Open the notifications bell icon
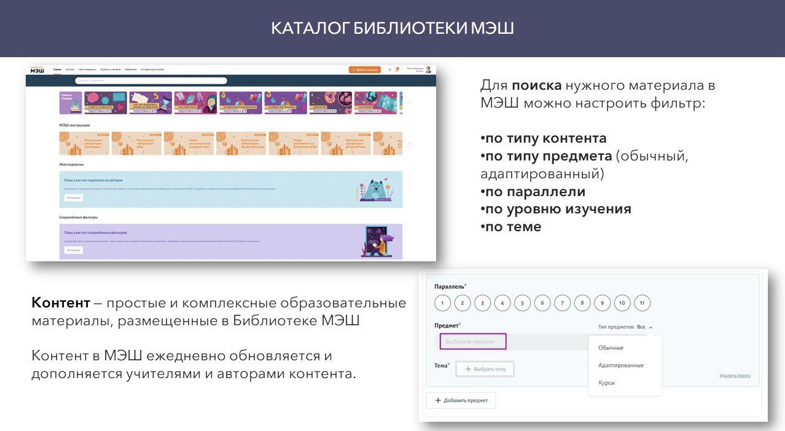 click(x=397, y=69)
